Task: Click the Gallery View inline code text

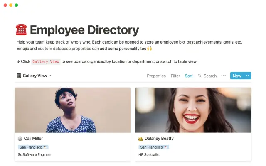Action: pyautogui.click(x=46, y=61)
